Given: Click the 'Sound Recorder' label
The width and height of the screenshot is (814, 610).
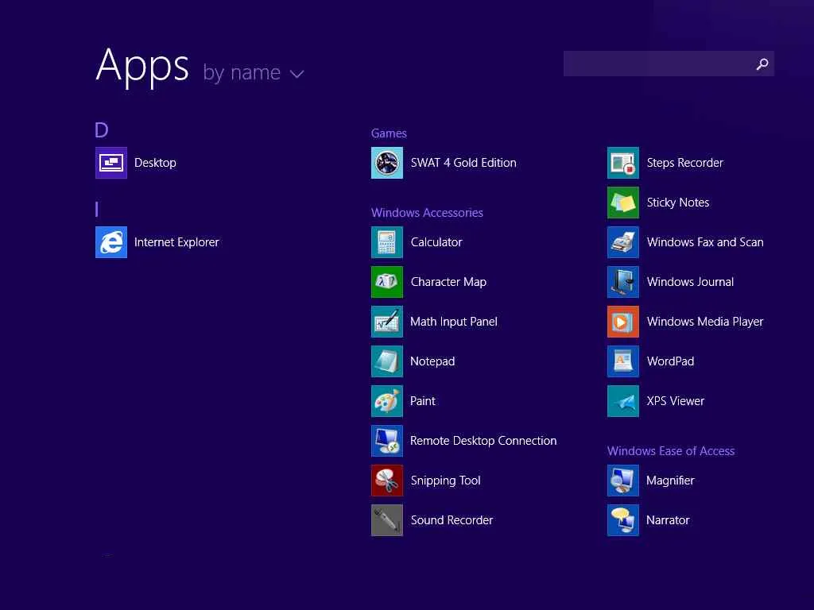Looking at the screenshot, I should click(x=452, y=520).
